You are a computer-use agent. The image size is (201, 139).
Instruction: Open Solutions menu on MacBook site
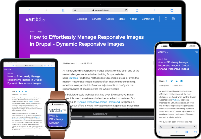82,19
